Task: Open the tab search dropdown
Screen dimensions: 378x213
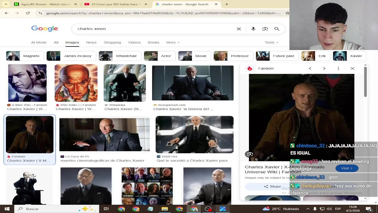Action: (6, 4)
